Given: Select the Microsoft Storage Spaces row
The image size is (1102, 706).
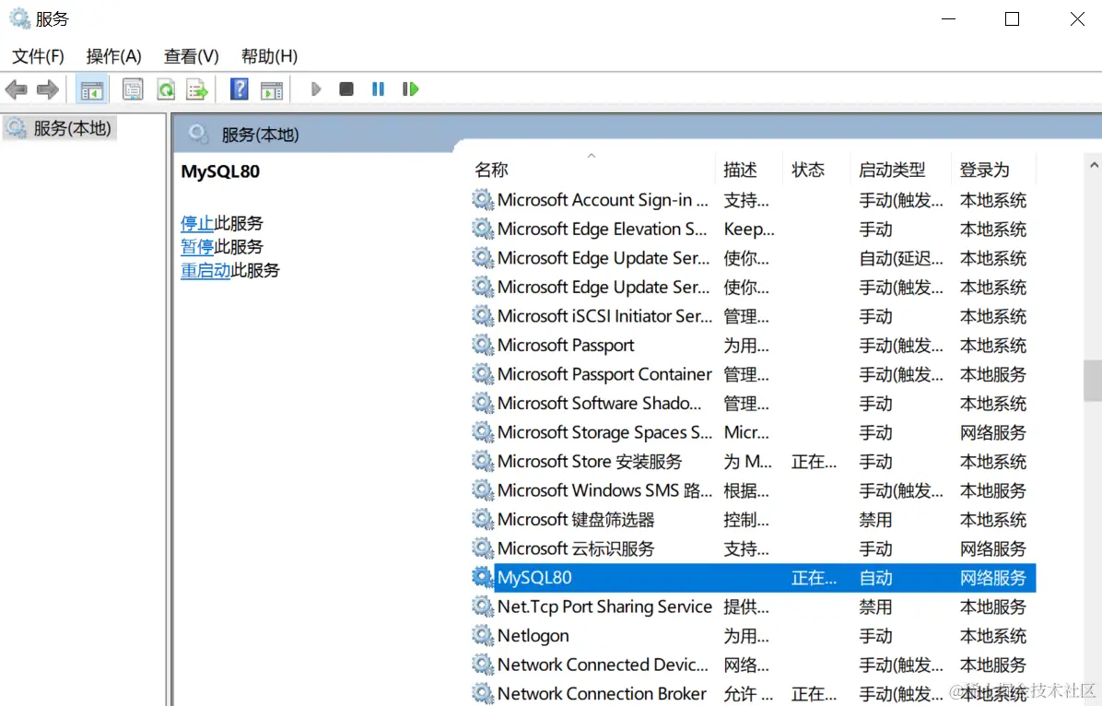Looking at the screenshot, I should [x=753, y=432].
